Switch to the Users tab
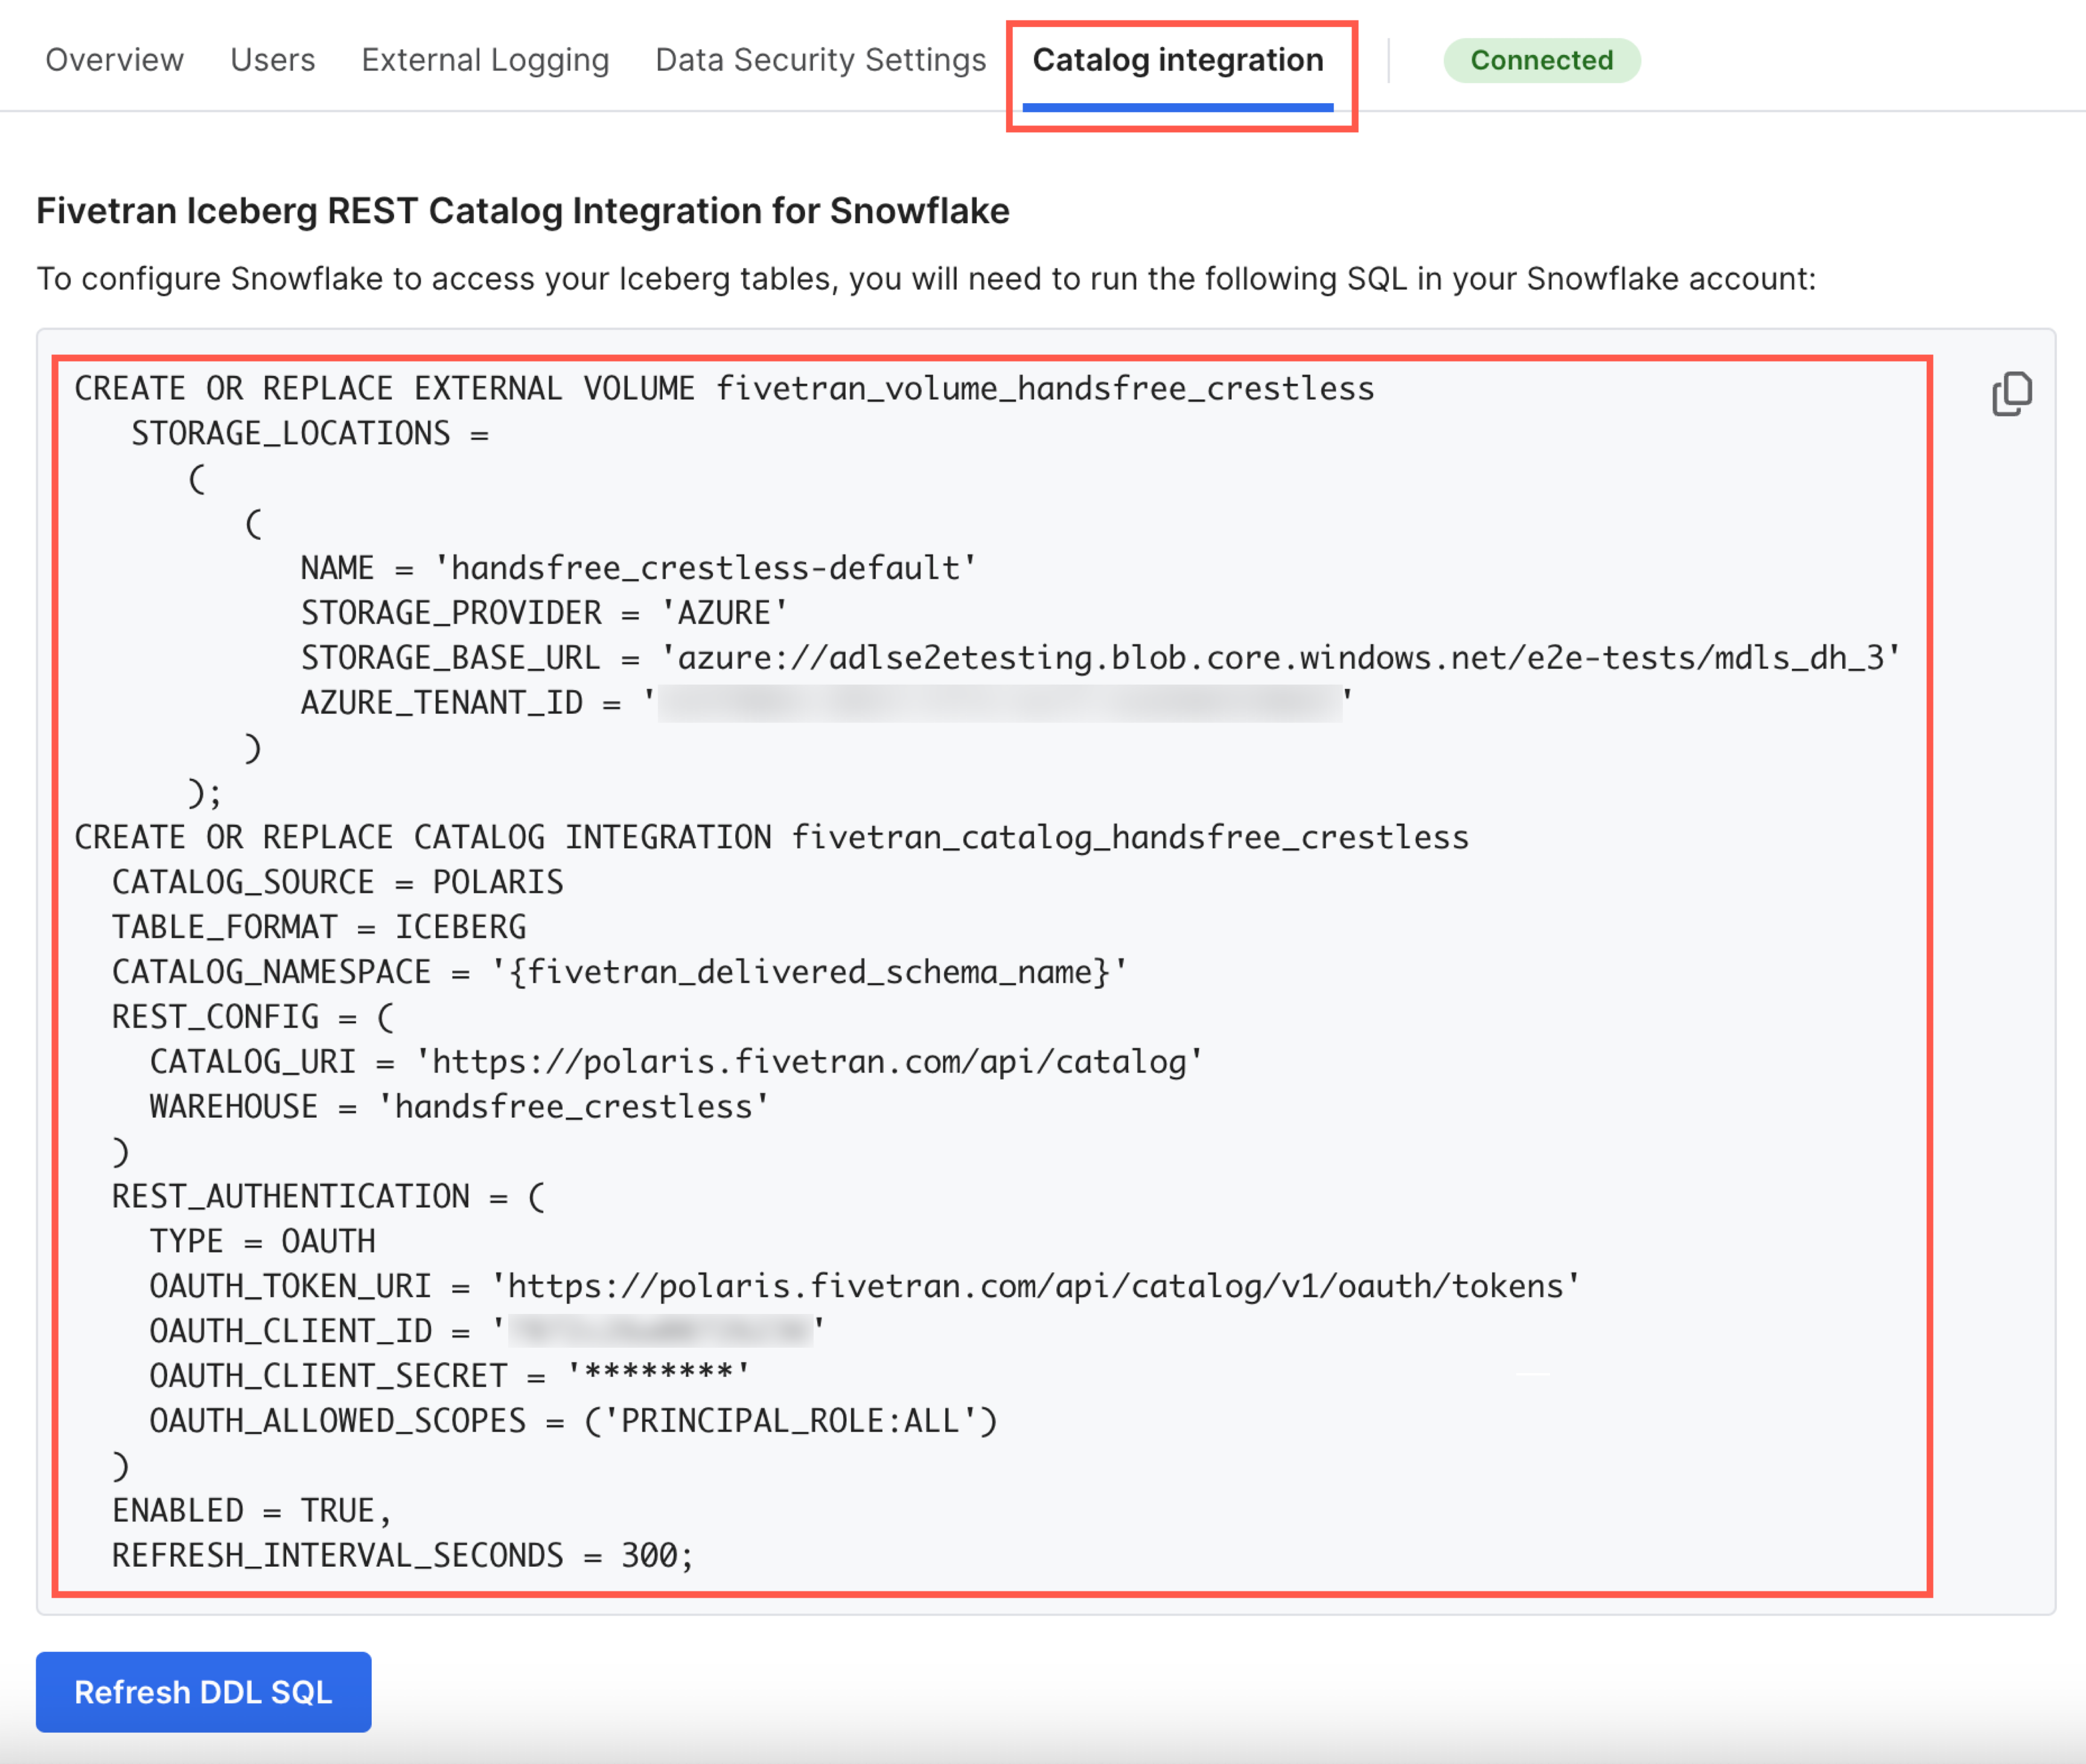This screenshot has width=2086, height=1764. point(272,60)
